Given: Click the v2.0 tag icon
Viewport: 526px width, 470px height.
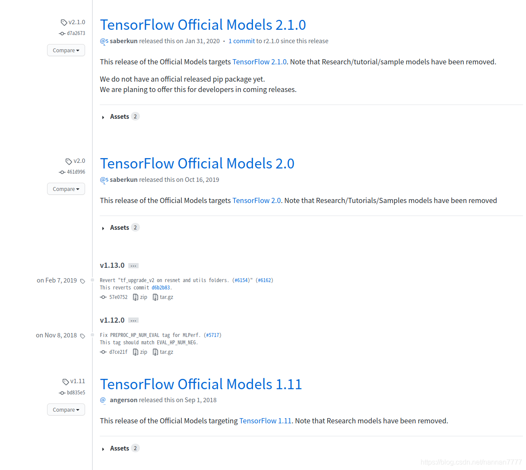Looking at the screenshot, I should pyautogui.click(x=69, y=161).
